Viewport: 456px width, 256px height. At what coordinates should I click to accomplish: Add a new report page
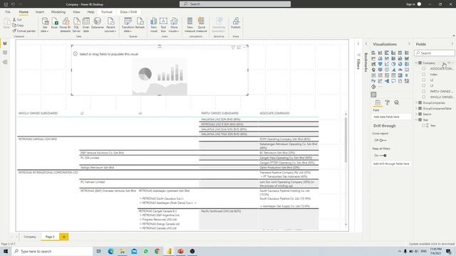point(64,237)
